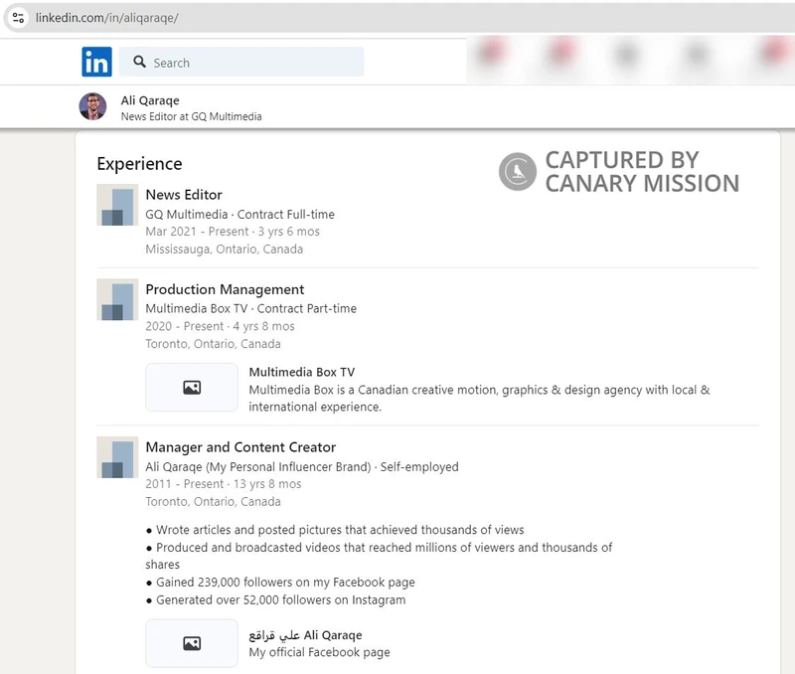This screenshot has height=674, width=795.
Task: Select 'Mississauga, Ontario, Canada' location text
Action: click(225, 249)
